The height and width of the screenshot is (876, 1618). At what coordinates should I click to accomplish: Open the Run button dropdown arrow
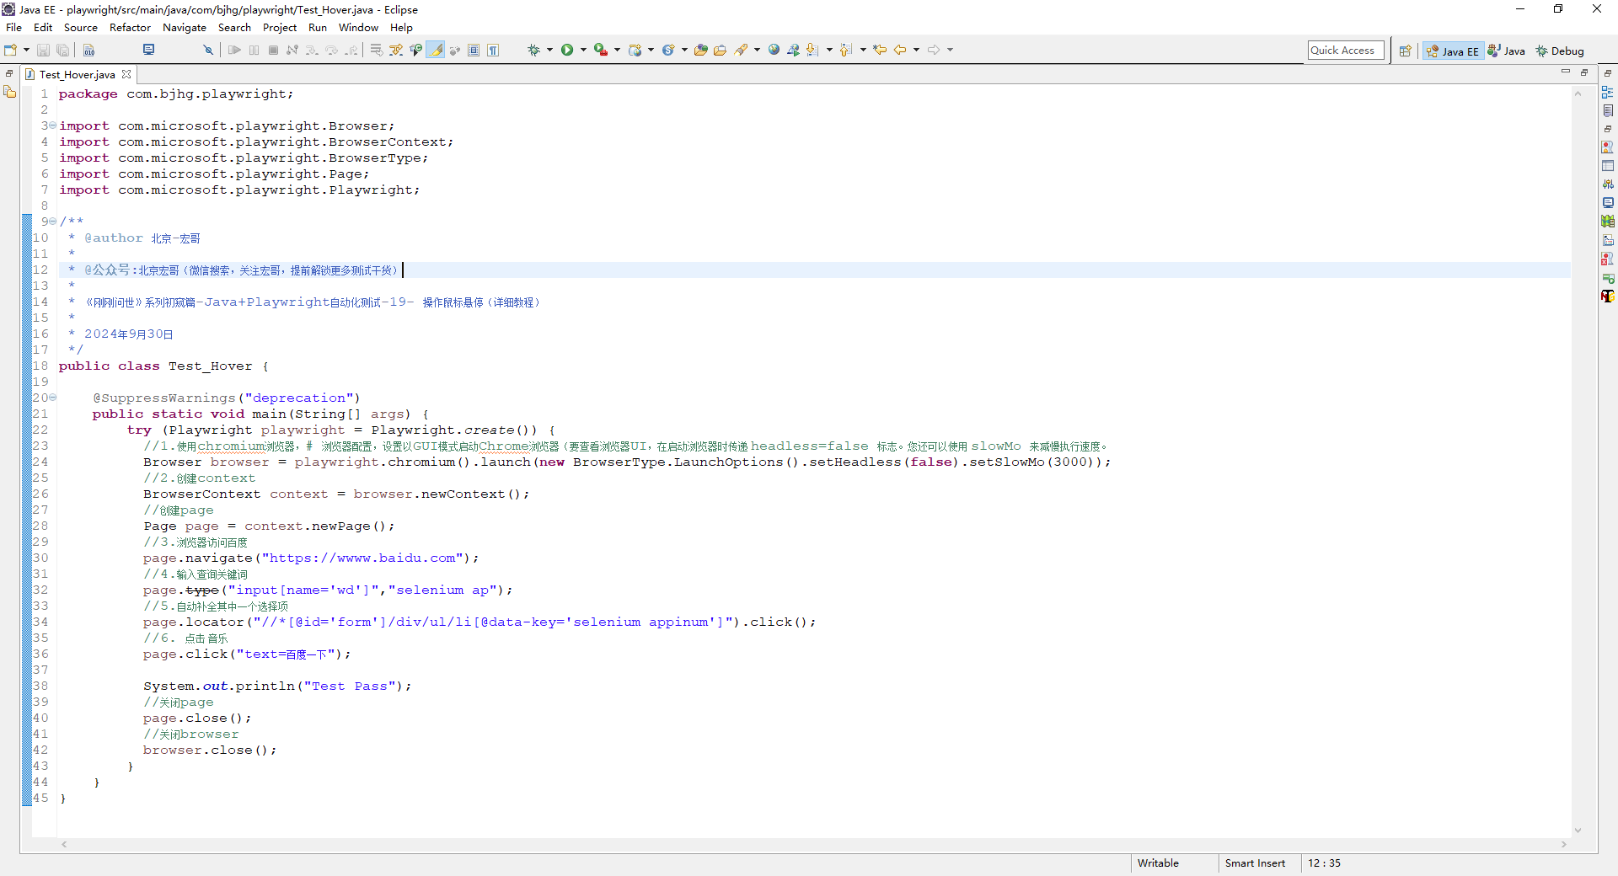(583, 51)
